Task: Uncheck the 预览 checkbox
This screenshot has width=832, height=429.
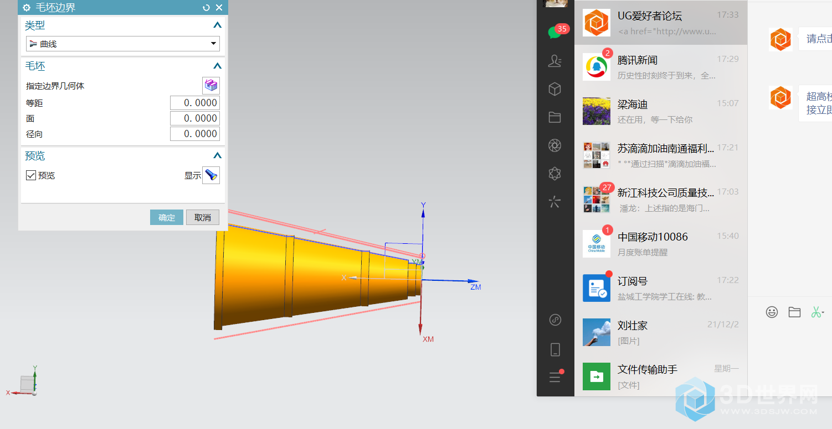Action: coord(31,175)
